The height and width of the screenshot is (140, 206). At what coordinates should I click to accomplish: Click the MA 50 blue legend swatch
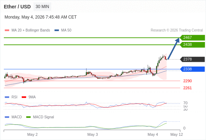57,30
